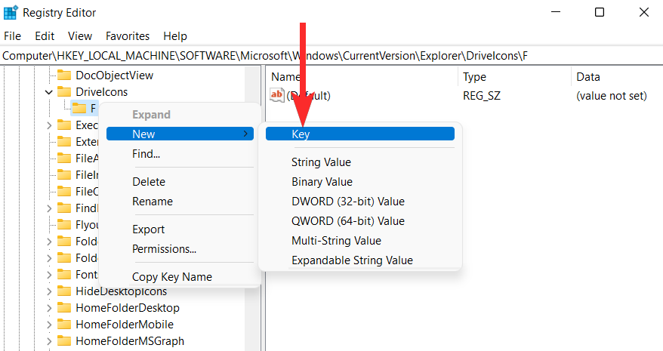Click the HomeFolderDesktop folder icon
The width and height of the screenshot is (663, 351).
[x=65, y=308]
